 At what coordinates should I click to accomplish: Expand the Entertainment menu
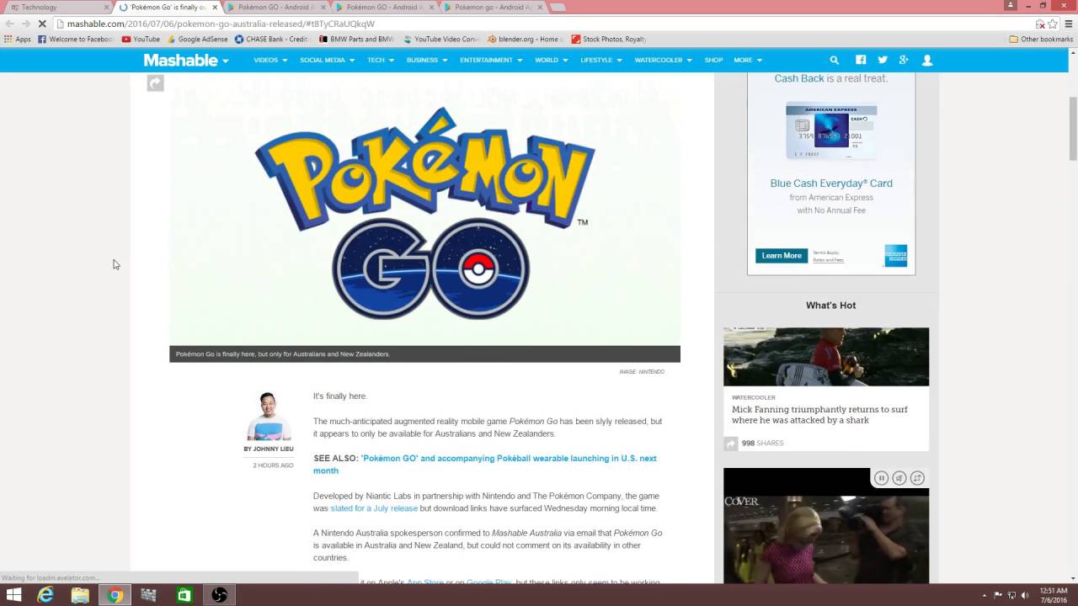click(491, 61)
